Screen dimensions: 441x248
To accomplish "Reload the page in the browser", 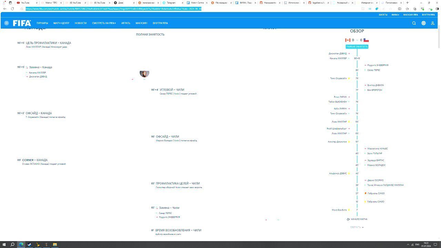I will click(x=12, y=9).
